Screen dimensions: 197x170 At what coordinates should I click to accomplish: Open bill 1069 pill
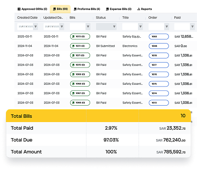[x=80, y=74]
